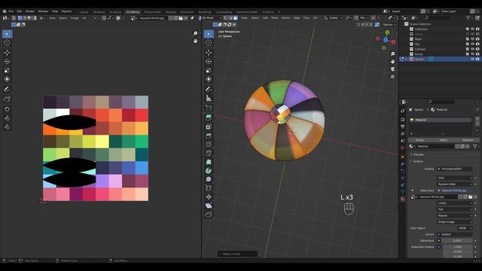482x271 pixels.
Task: Enable vertex select mode in 3D viewport
Action: (x=226, y=18)
